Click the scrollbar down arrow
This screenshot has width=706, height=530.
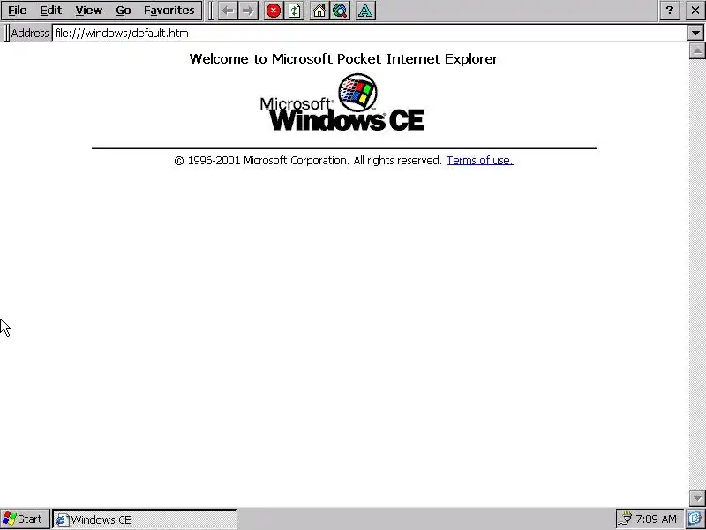(x=697, y=498)
